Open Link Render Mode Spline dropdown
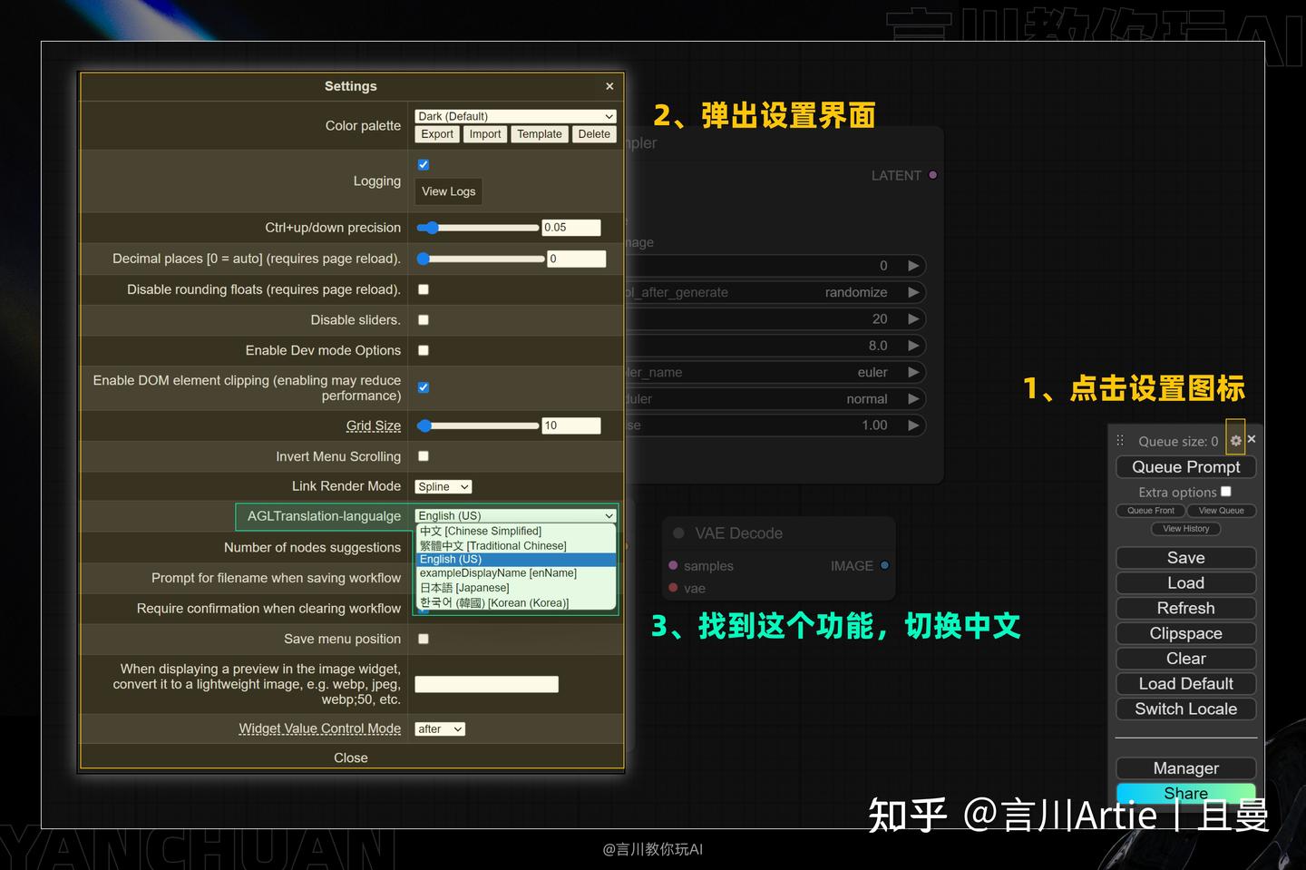 coord(443,487)
